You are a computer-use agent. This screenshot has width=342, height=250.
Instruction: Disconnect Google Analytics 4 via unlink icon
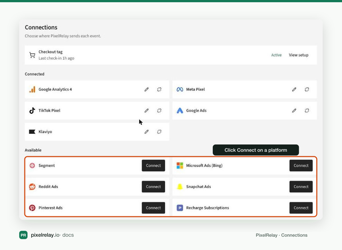pyautogui.click(x=159, y=89)
